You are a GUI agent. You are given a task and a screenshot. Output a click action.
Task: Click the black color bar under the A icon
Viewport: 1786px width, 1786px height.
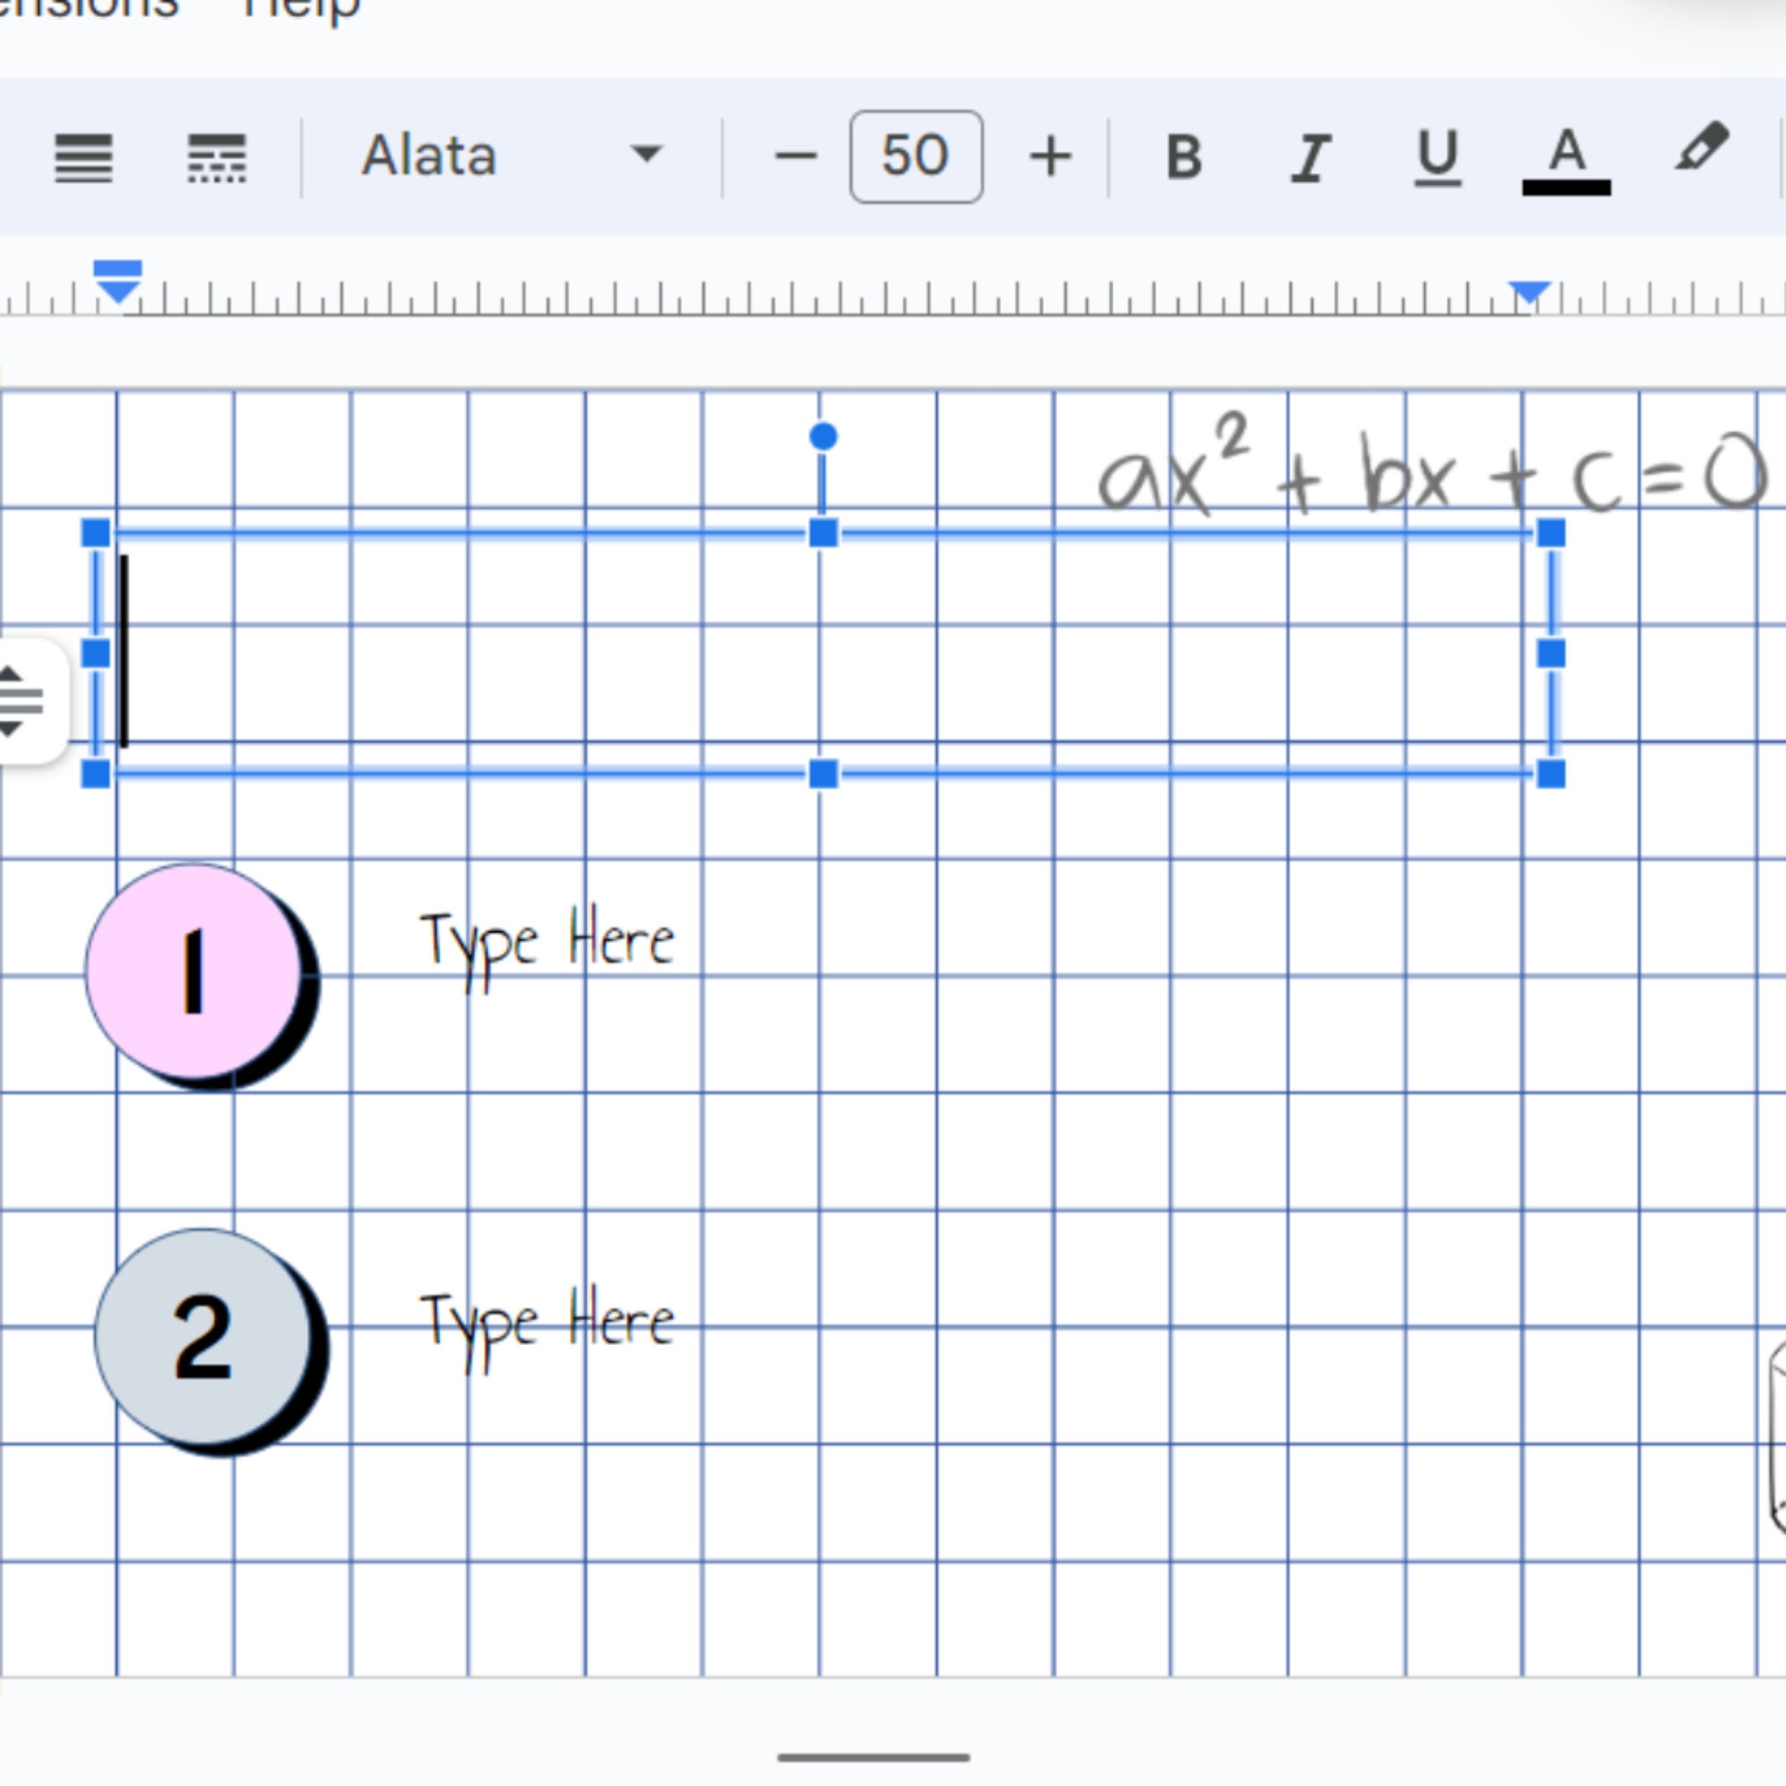point(1565,188)
